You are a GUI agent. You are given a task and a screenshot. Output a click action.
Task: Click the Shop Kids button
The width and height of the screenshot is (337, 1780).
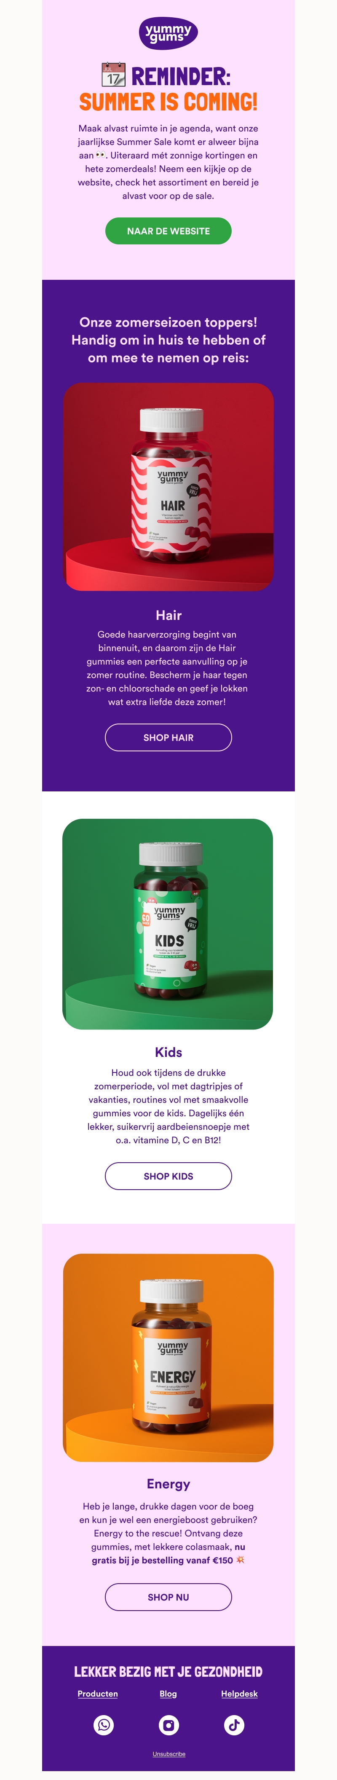pyautogui.click(x=168, y=1176)
